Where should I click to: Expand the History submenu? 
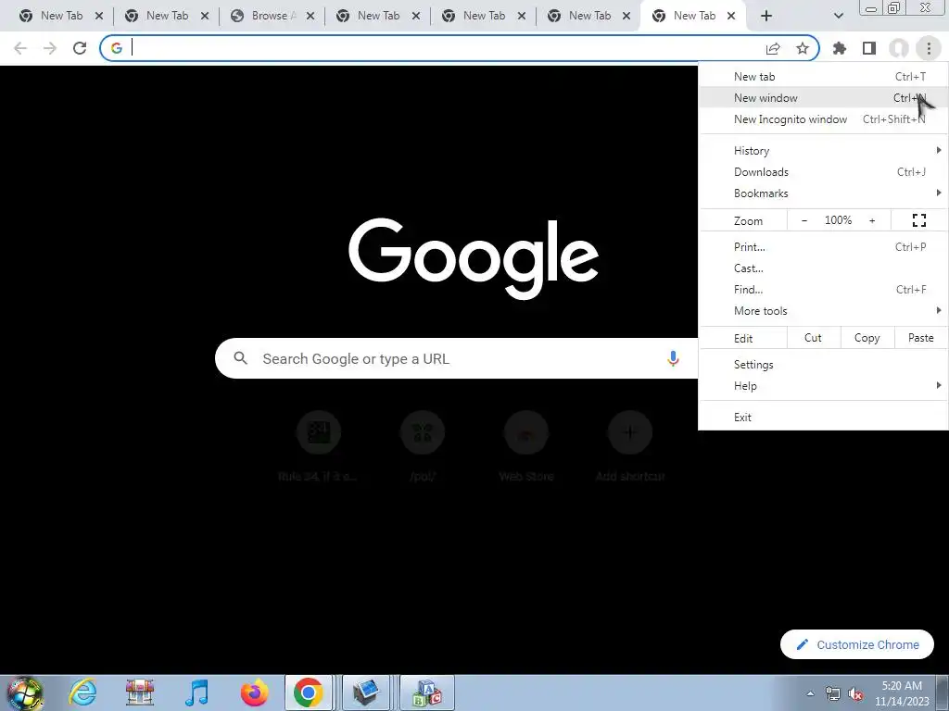pos(823,151)
